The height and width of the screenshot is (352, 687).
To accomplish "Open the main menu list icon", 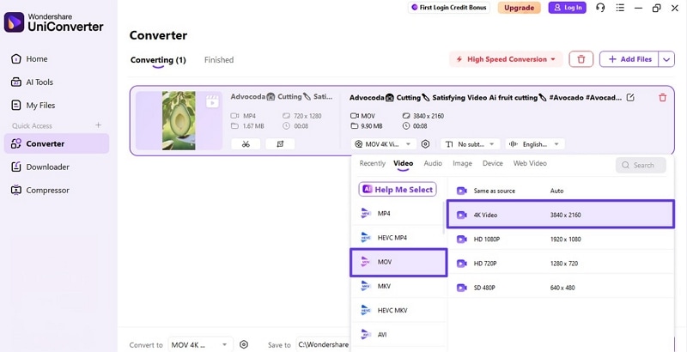I will [x=620, y=8].
